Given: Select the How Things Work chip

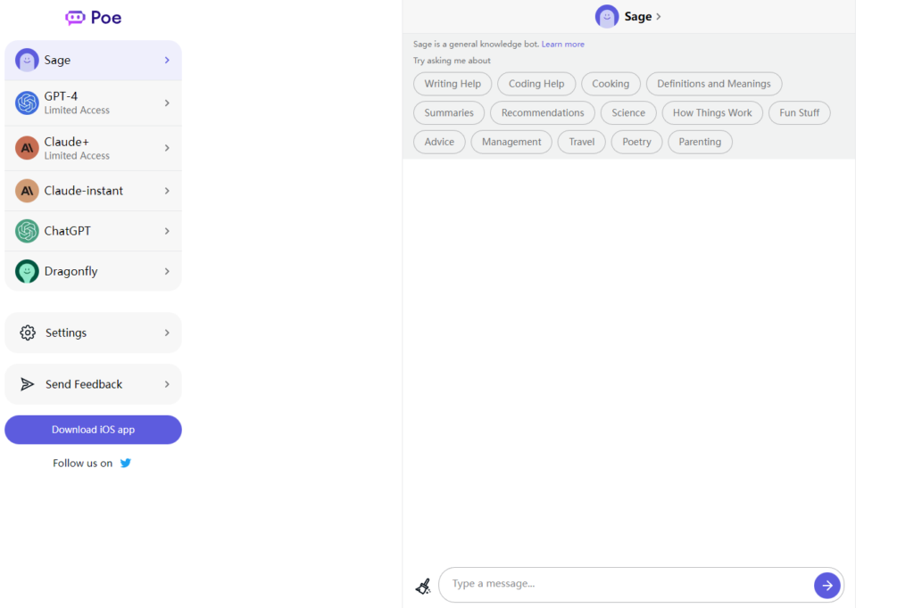Looking at the screenshot, I should (x=711, y=113).
